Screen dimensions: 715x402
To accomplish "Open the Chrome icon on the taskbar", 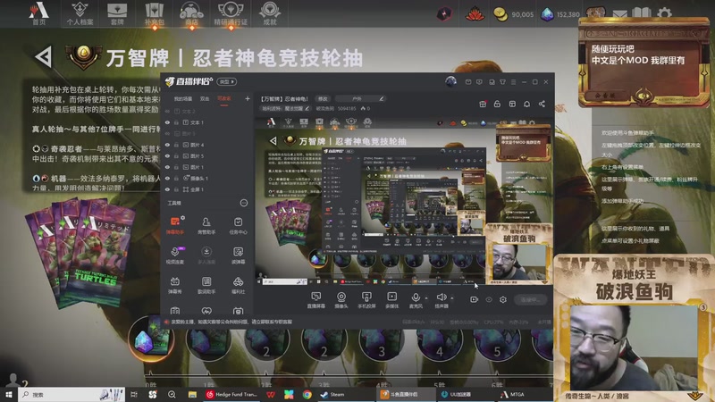I will coord(307,395).
